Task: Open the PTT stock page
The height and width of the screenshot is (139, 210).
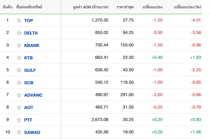Action: pos(28,120)
